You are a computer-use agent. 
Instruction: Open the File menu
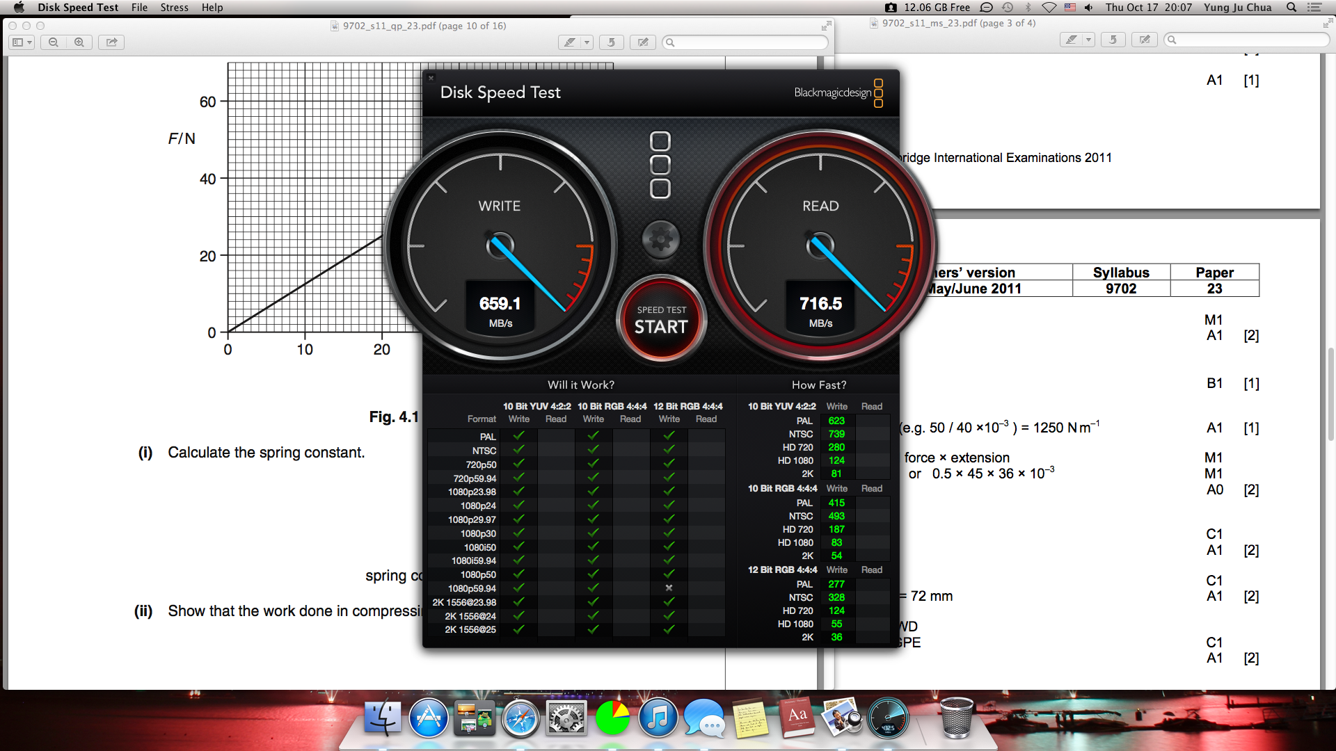[139, 8]
